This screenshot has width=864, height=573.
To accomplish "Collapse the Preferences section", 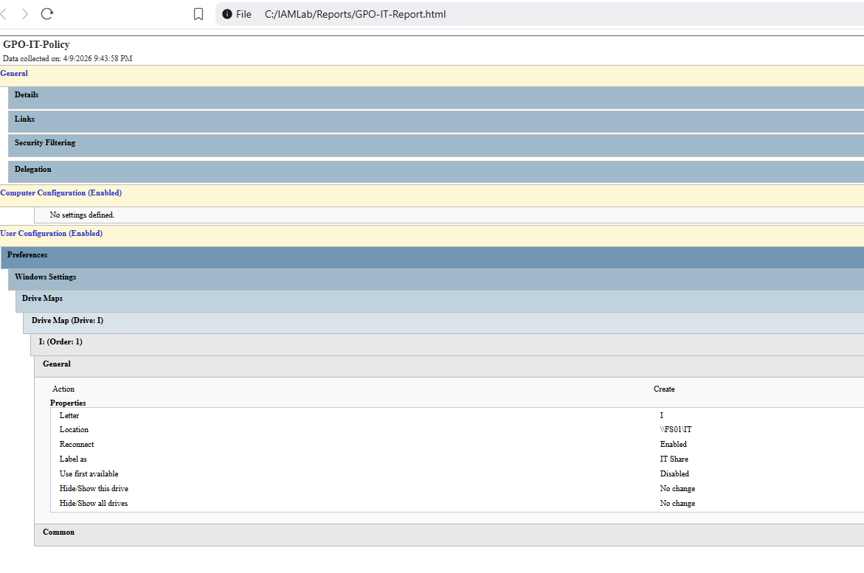I will (x=27, y=254).
